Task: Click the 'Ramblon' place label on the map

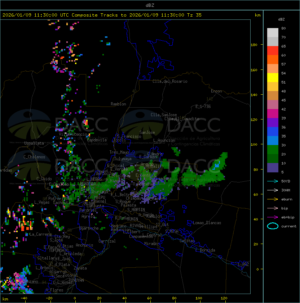Action: (118, 104)
